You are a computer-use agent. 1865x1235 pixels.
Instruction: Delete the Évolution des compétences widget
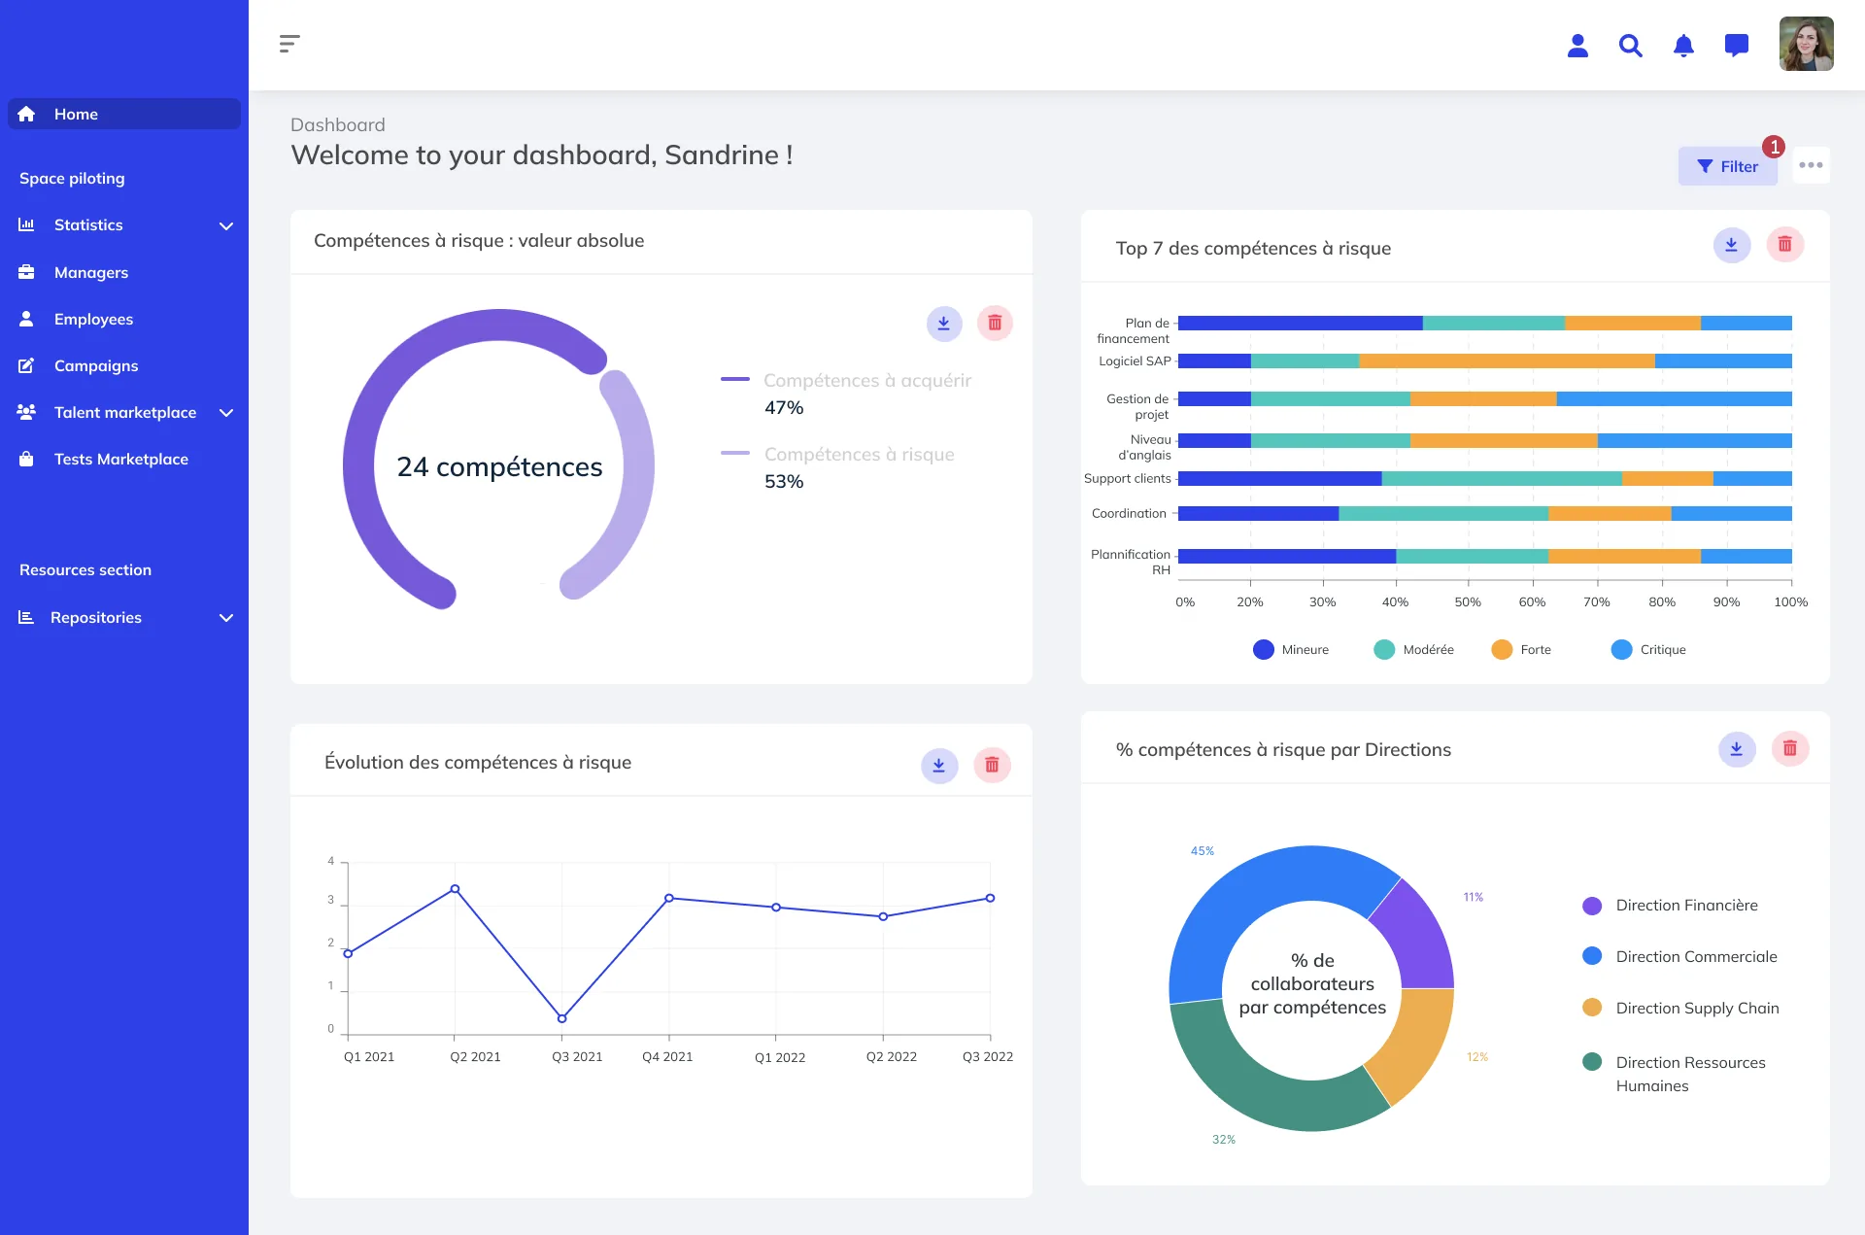point(992,766)
